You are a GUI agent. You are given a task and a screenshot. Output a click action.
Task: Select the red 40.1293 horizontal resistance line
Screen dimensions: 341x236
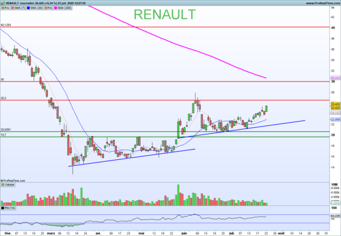click(x=164, y=27)
